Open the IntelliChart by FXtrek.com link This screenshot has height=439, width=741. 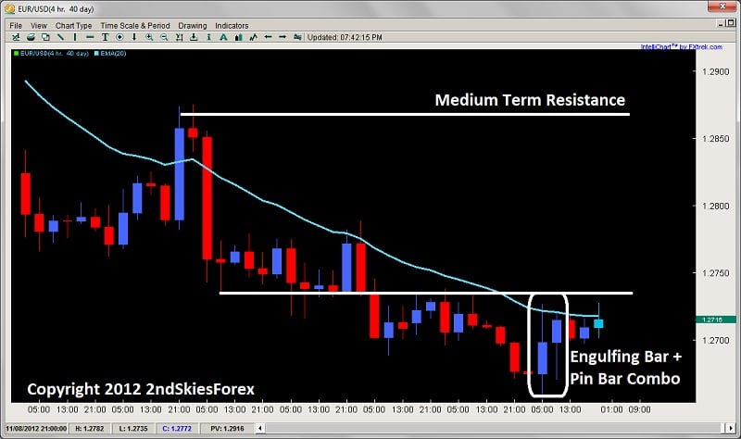pos(682,47)
